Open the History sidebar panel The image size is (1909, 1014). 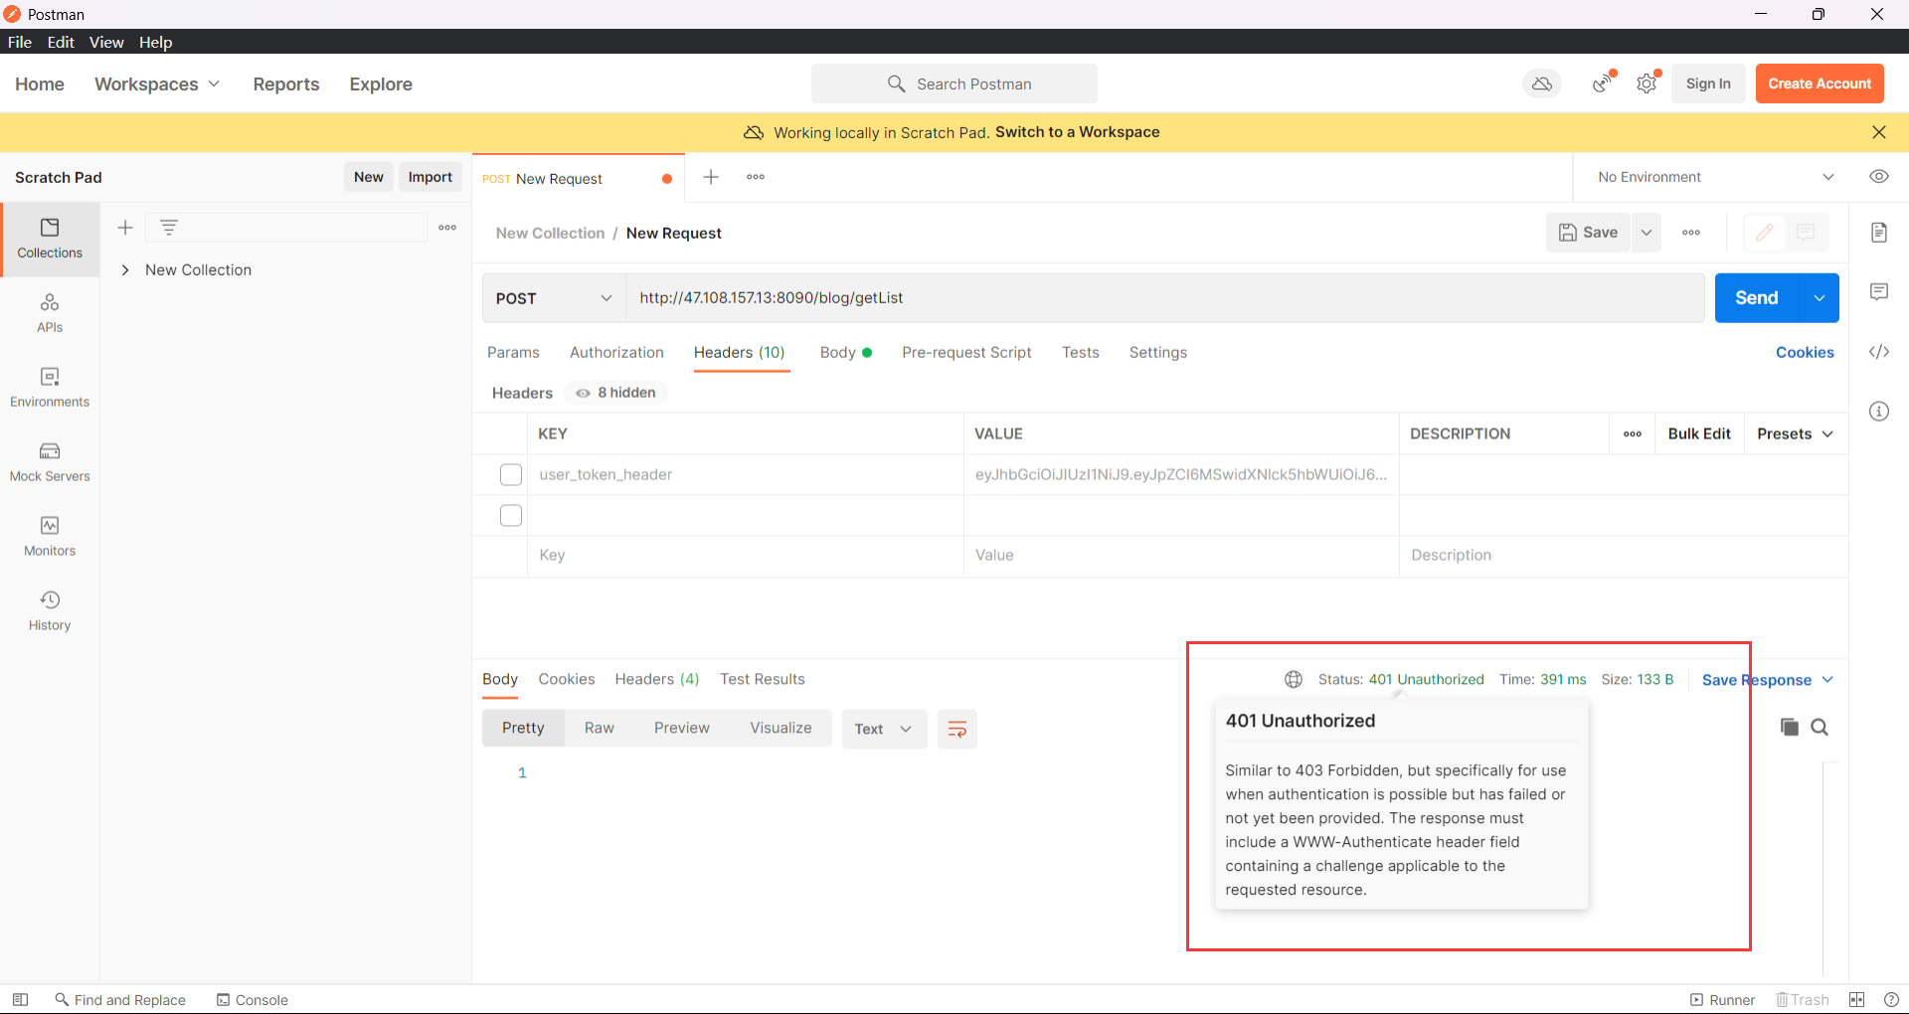point(50,611)
